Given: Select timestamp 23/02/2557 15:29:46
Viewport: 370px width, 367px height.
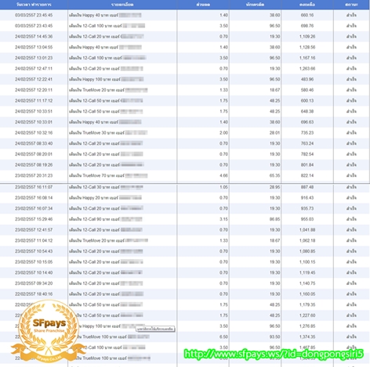Looking at the screenshot, I should [34, 219].
